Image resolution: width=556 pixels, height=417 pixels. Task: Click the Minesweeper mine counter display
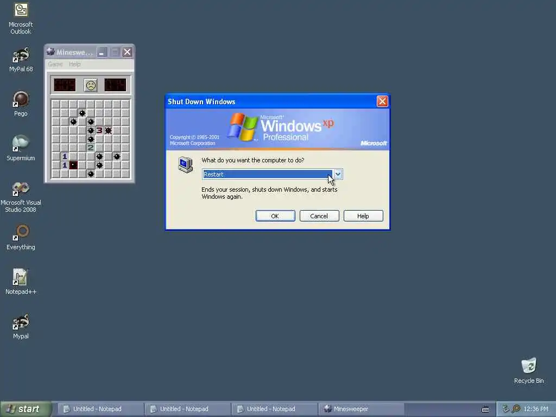pos(65,85)
